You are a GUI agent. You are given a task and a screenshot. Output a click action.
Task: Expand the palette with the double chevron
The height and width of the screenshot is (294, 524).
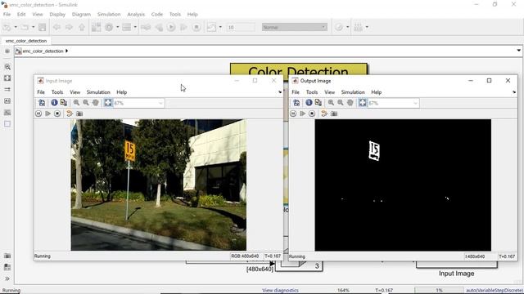[x=7, y=278]
